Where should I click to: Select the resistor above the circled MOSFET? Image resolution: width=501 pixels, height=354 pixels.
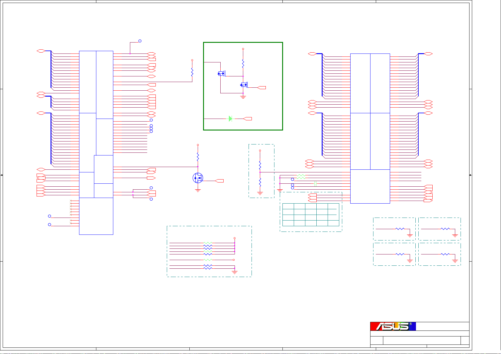coord(198,157)
